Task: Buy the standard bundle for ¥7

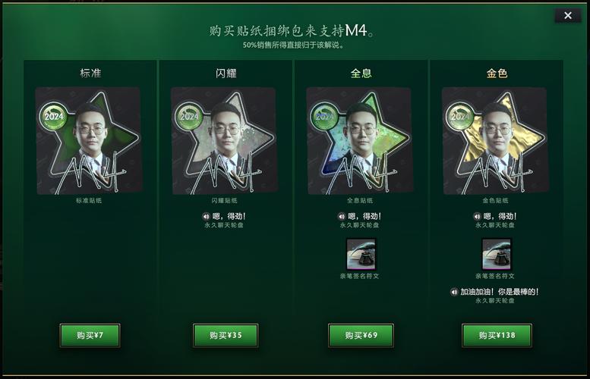Action: click(90, 335)
